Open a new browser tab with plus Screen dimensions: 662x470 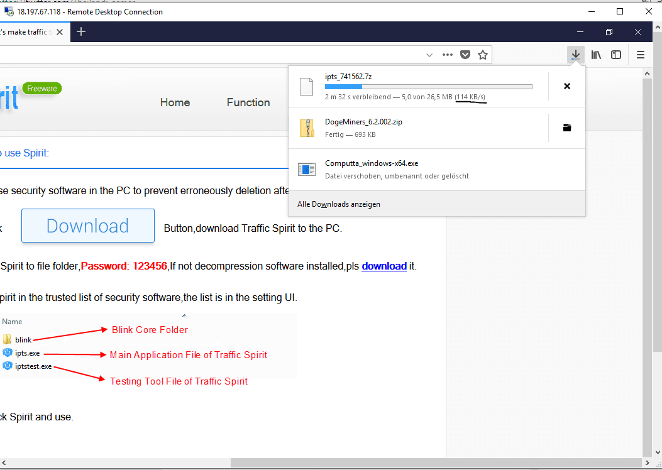(x=81, y=31)
